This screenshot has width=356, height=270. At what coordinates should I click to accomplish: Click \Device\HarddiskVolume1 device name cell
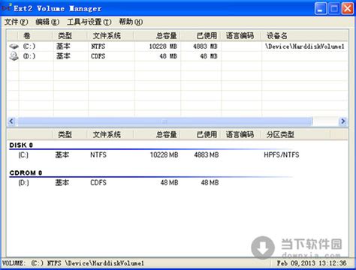(305, 46)
